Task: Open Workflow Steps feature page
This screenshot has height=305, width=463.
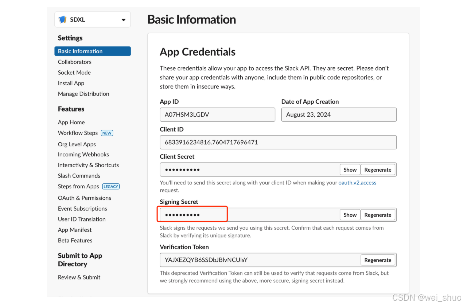Action: click(78, 133)
